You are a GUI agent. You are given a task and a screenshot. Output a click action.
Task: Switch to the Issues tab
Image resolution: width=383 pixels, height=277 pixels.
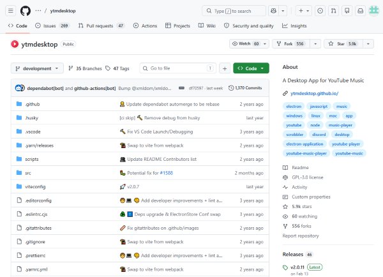pos(52,26)
